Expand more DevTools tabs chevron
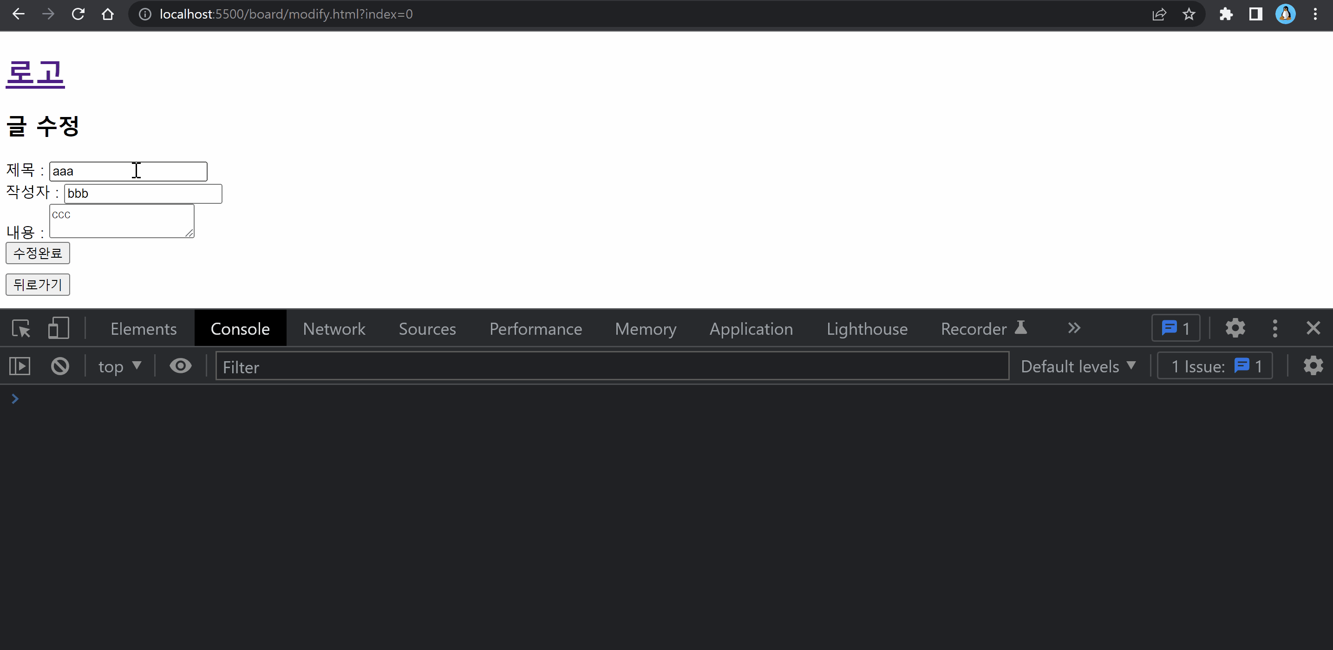Viewport: 1333px width, 650px height. pos(1074,328)
